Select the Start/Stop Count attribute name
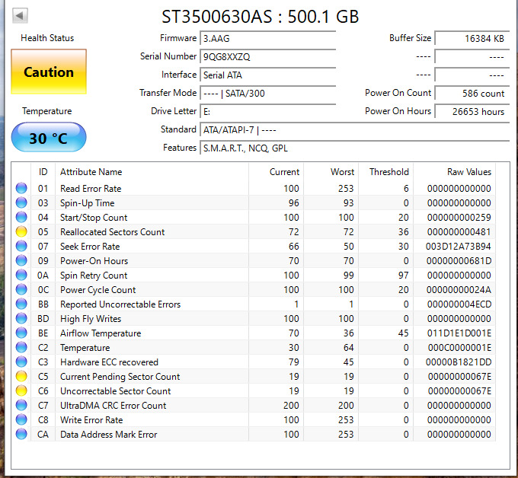The width and height of the screenshot is (518, 478). point(94,218)
